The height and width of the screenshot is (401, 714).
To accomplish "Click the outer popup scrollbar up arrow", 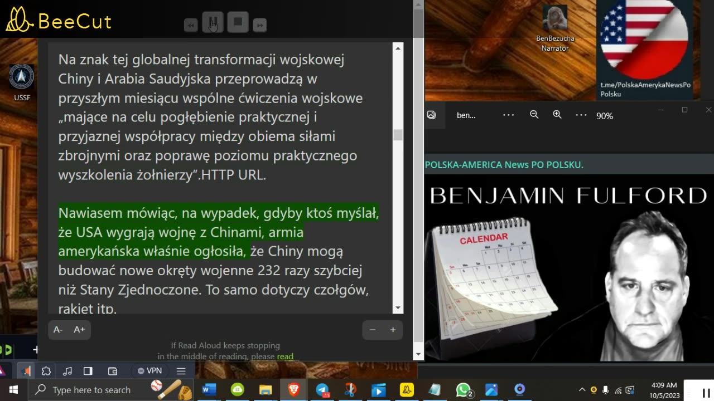I will click(418, 5).
